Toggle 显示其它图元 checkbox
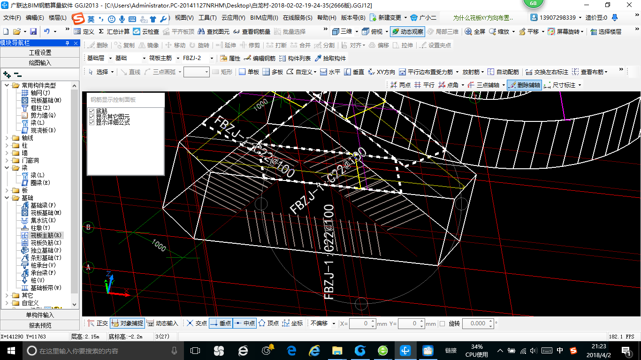The width and height of the screenshot is (641, 360). point(92,117)
